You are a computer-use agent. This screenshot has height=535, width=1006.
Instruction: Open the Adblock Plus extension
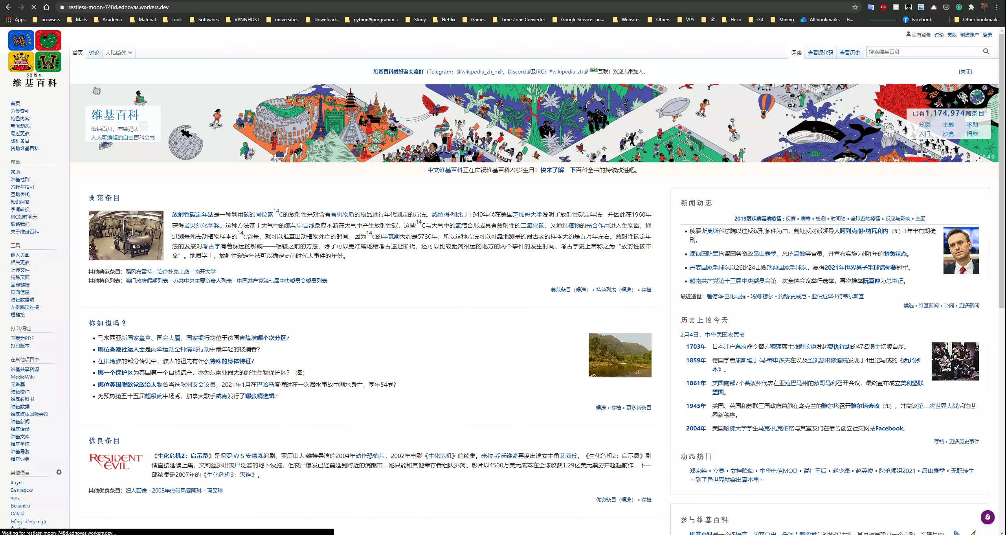[883, 7]
